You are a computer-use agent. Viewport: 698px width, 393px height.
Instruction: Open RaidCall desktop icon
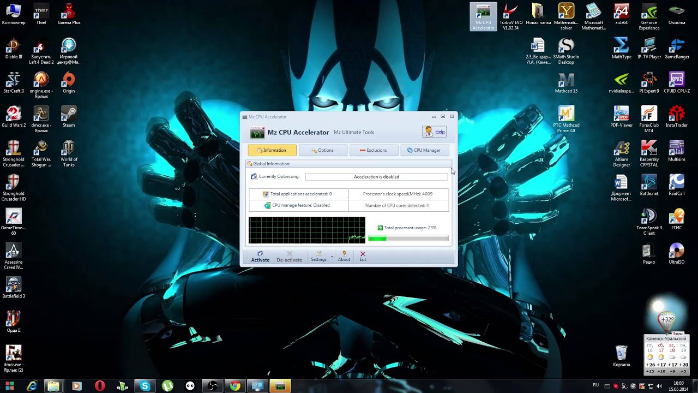[677, 184]
